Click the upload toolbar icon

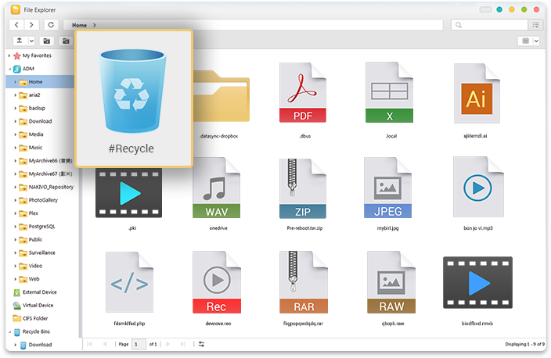20,41
